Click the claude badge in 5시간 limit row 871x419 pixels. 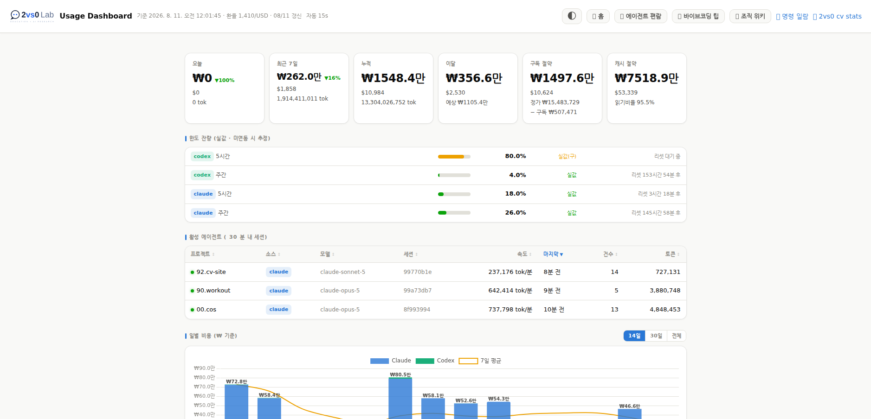point(203,194)
